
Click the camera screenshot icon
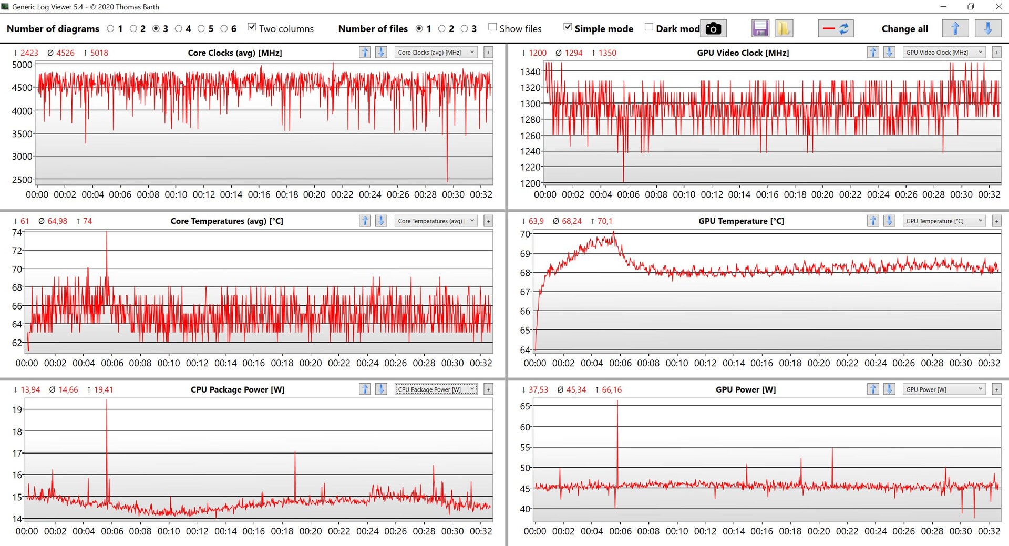(x=713, y=28)
